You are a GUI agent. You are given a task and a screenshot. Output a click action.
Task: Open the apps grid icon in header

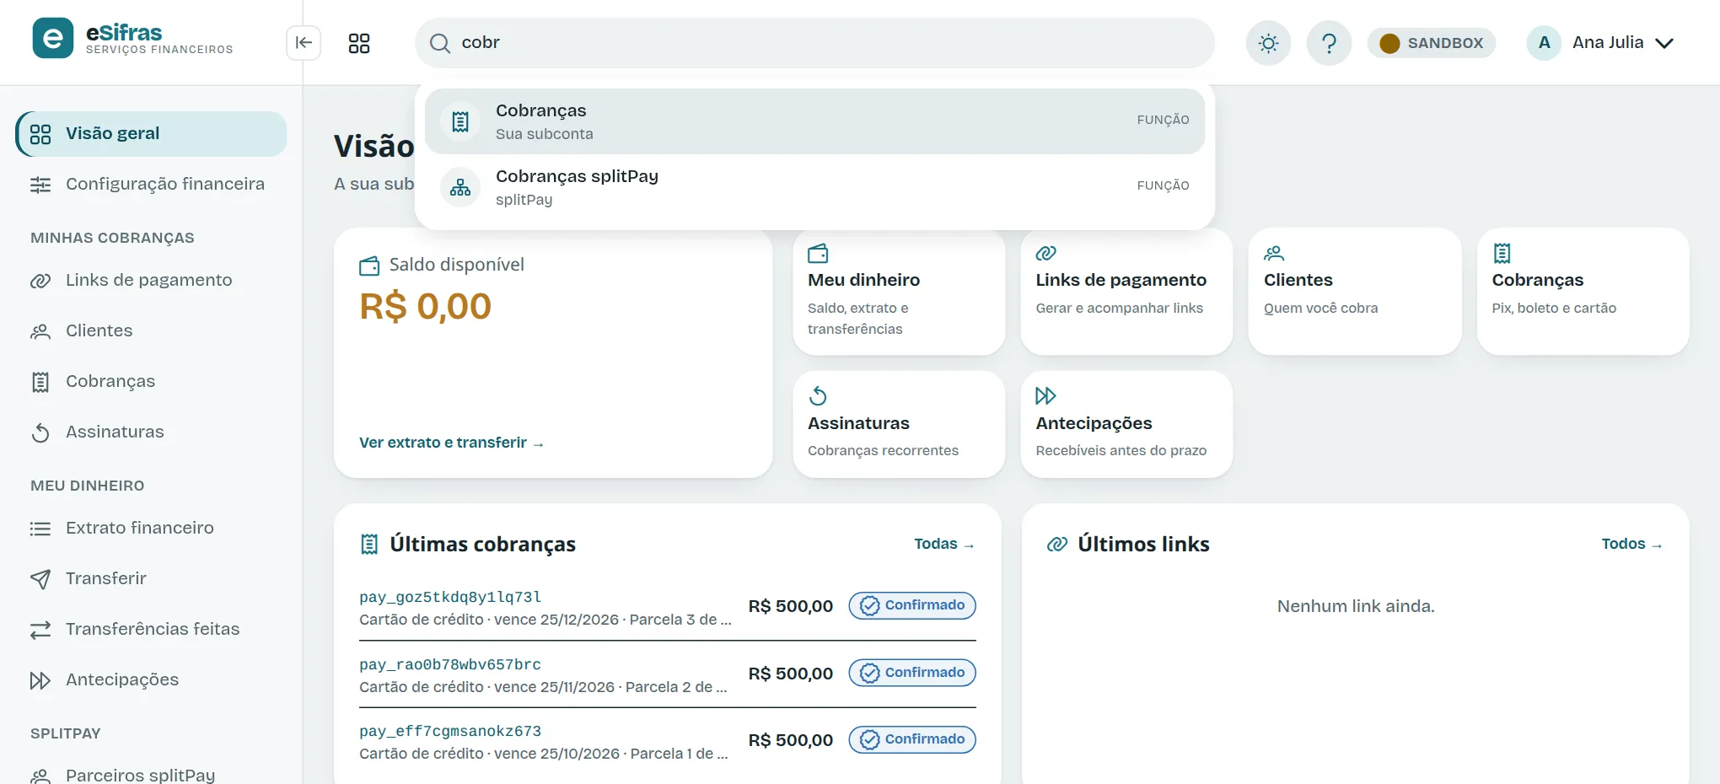click(359, 43)
